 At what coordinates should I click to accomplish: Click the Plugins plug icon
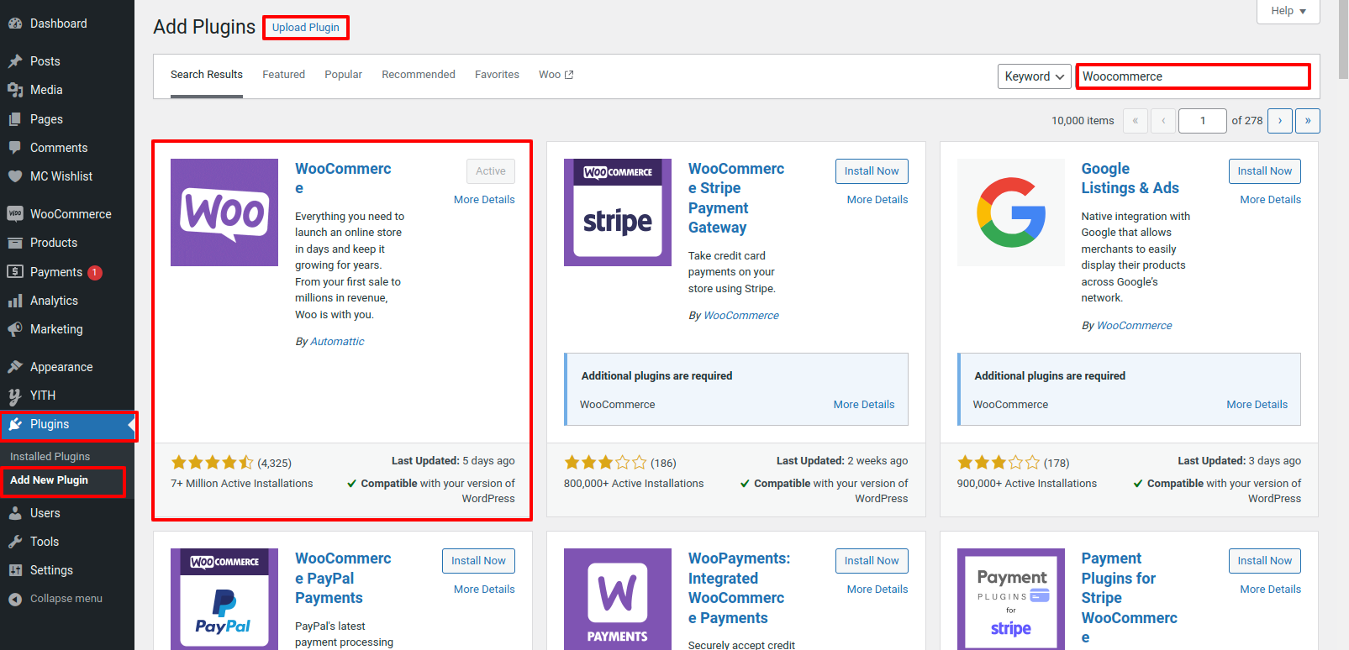[15, 424]
